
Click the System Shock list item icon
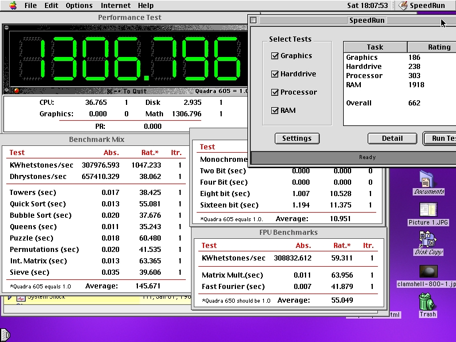pos(21,298)
